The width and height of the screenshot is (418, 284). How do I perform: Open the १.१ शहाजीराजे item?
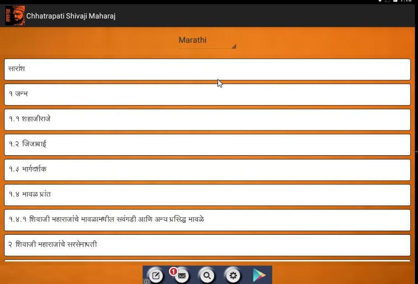pos(207,119)
